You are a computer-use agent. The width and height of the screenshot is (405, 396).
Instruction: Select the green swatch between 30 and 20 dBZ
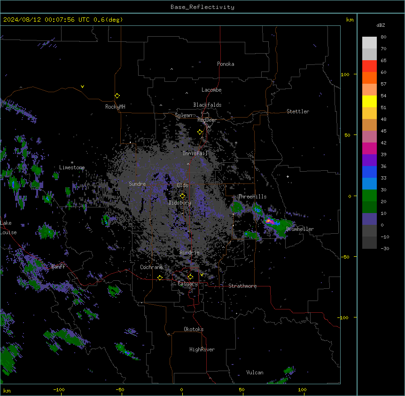pyautogui.click(x=369, y=196)
